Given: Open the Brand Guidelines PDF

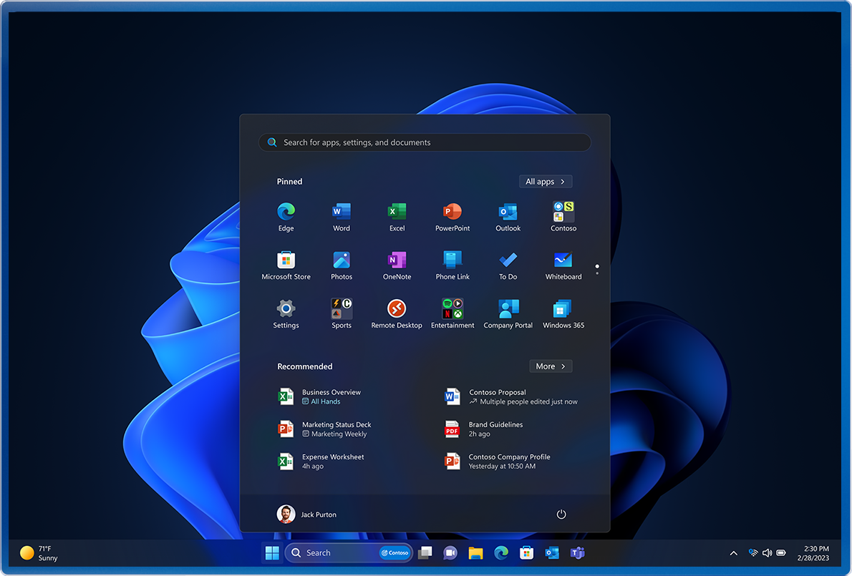Looking at the screenshot, I should [x=495, y=429].
